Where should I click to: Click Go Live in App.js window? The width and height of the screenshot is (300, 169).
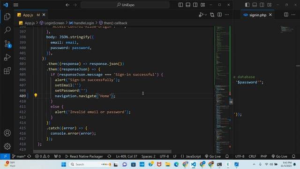[x=213, y=156]
